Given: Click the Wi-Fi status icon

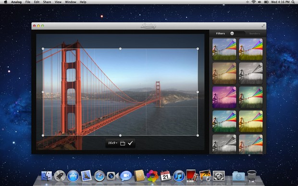Looking at the screenshot, I should coord(253,2).
